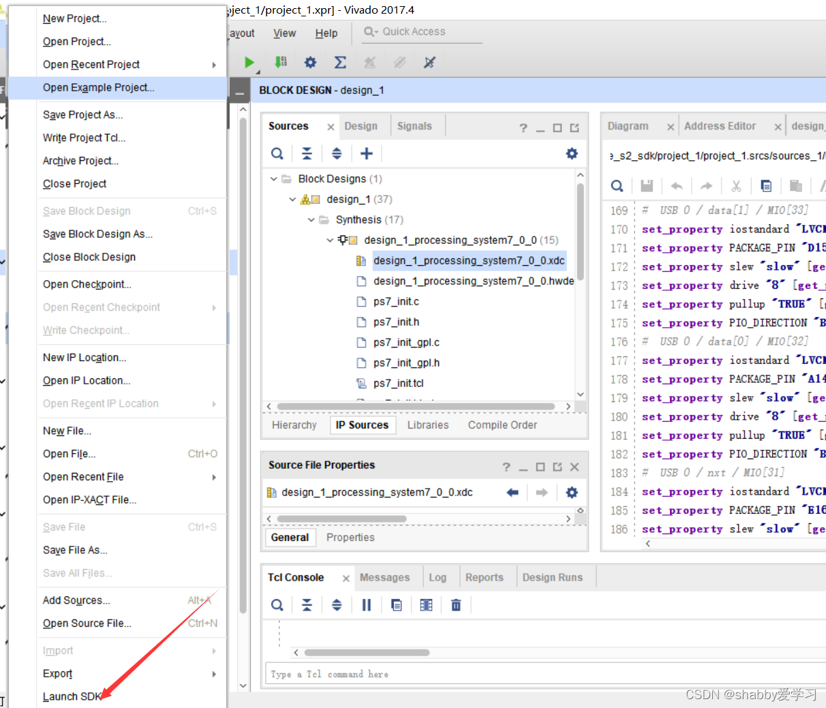The height and width of the screenshot is (708, 826).
Task: Collapse the Synthesis tree node
Action: 311,220
